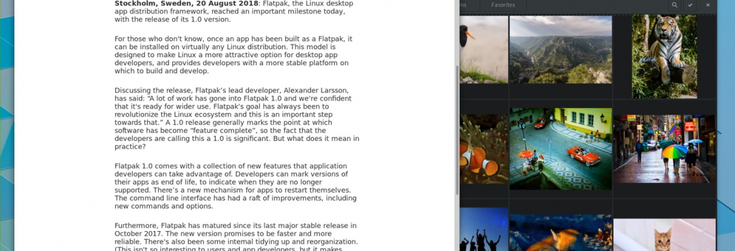Viewport: 735px width, 251px height.
Task: Open the silhouetted jumping people photo
Action: click(484, 230)
